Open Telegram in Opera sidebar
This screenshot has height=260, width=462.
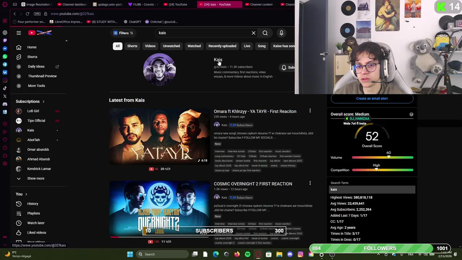click(x=5, y=64)
